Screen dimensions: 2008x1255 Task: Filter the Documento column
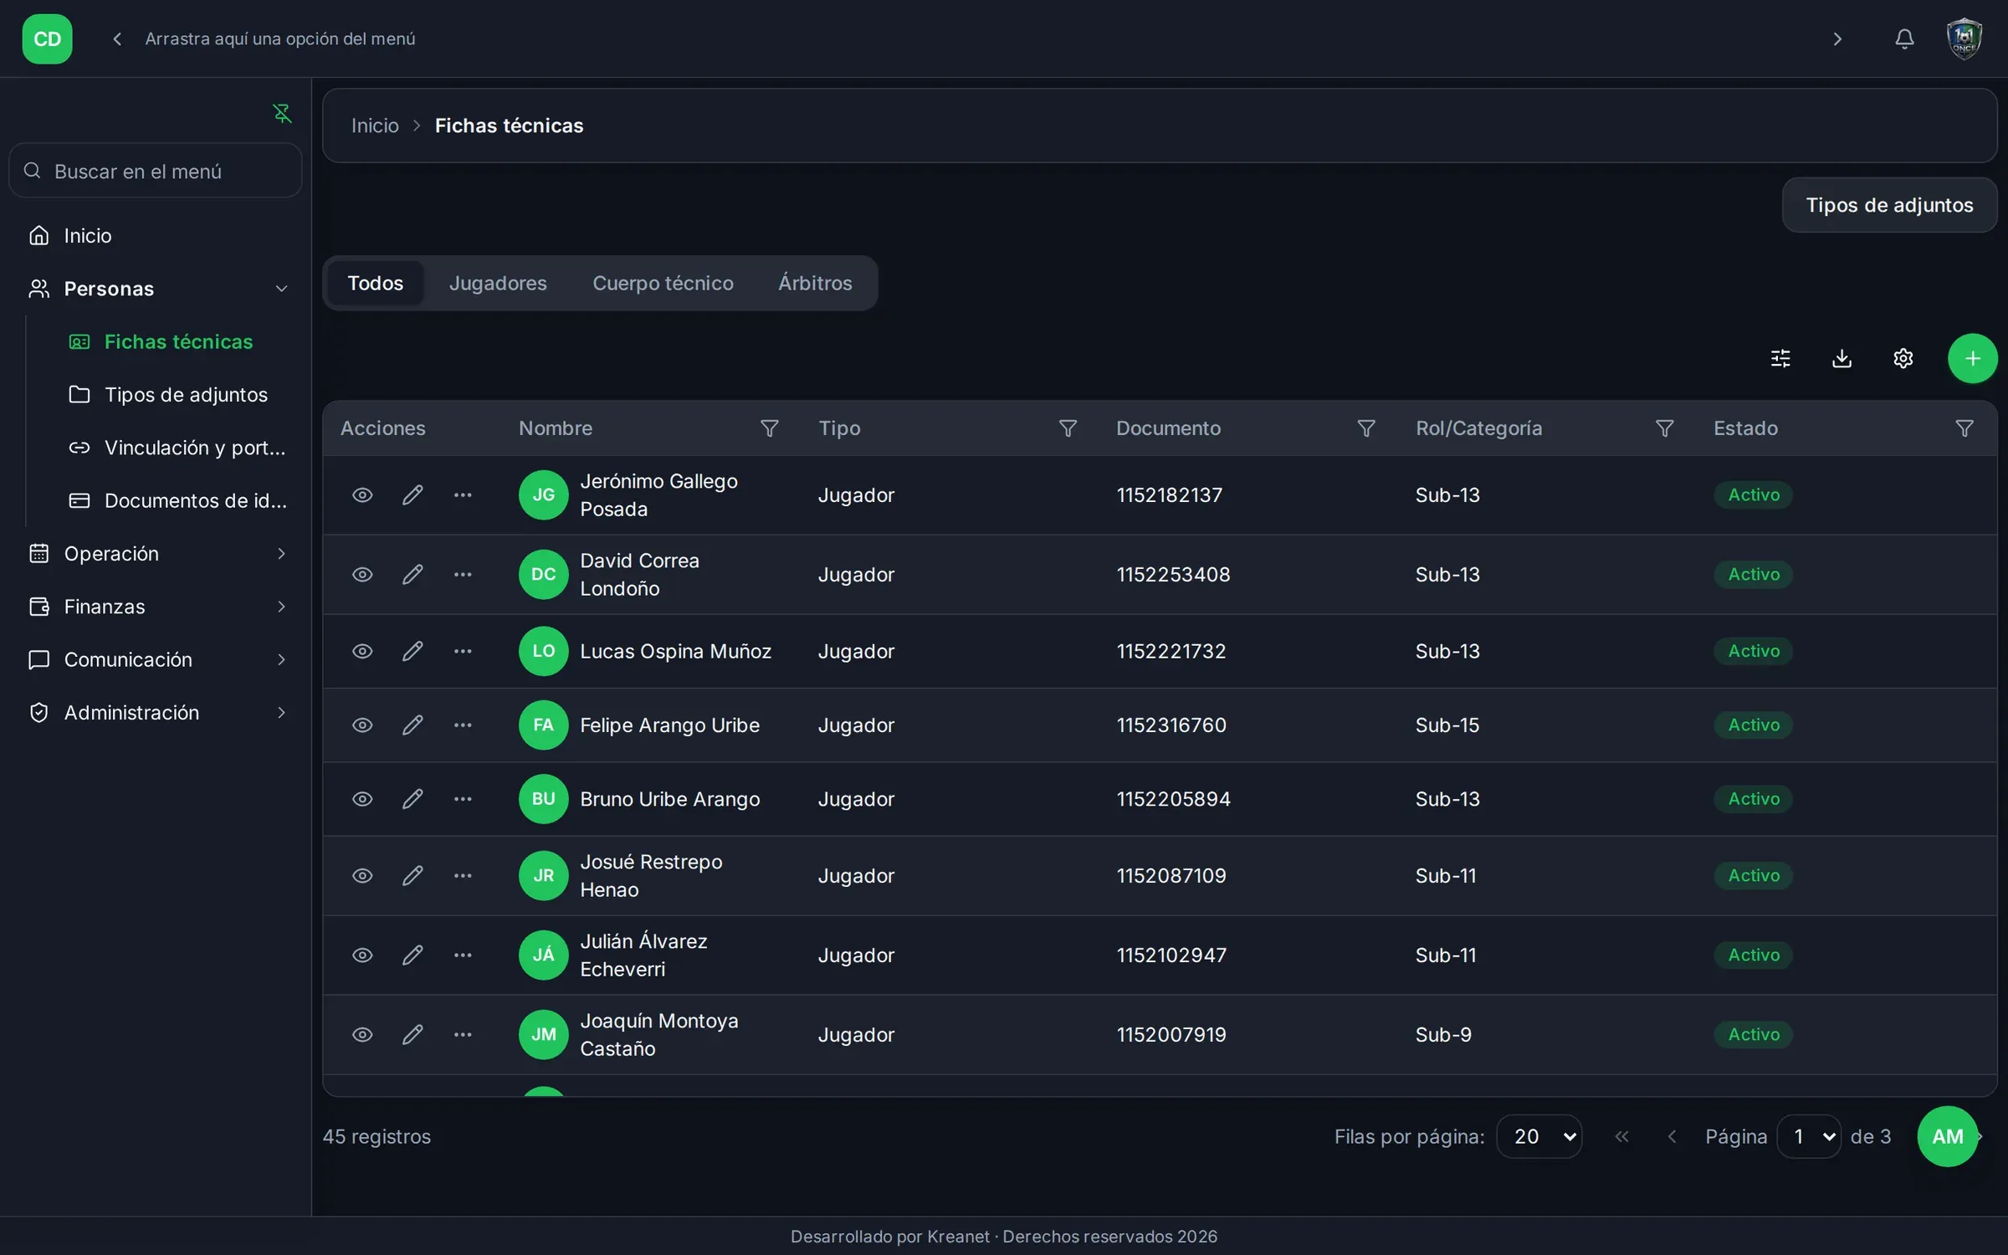click(1366, 428)
